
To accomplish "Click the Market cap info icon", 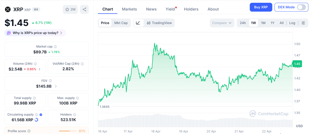I will coord(55,47).
